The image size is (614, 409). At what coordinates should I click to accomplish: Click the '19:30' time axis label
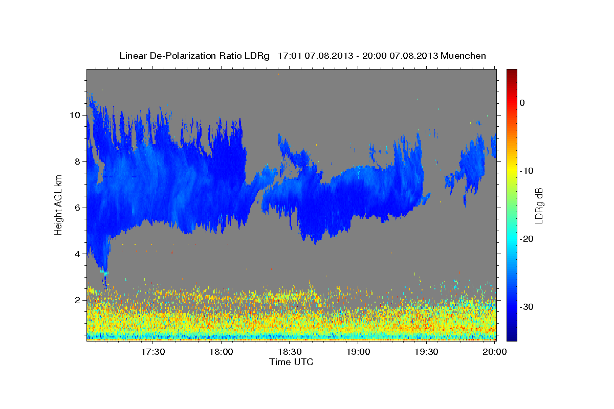[427, 352]
